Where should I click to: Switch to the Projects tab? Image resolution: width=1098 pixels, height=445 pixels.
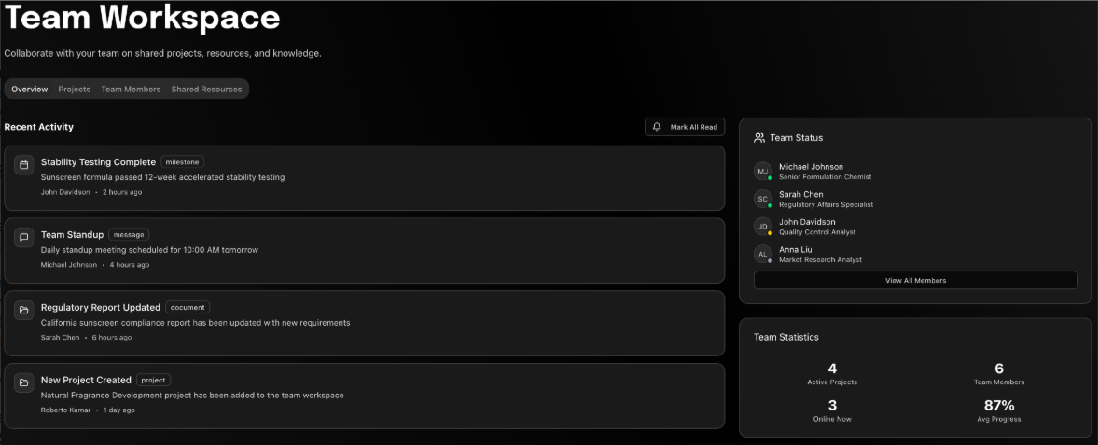[x=75, y=89]
